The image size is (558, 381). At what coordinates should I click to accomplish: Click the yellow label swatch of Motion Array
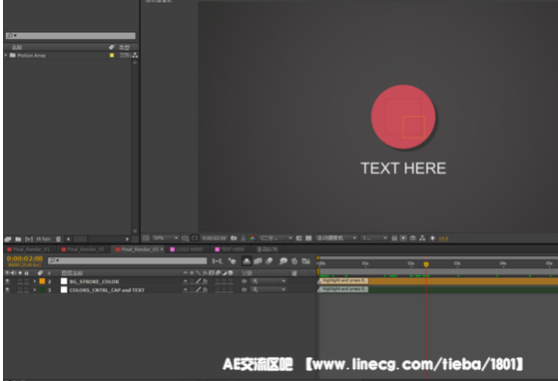pos(112,56)
